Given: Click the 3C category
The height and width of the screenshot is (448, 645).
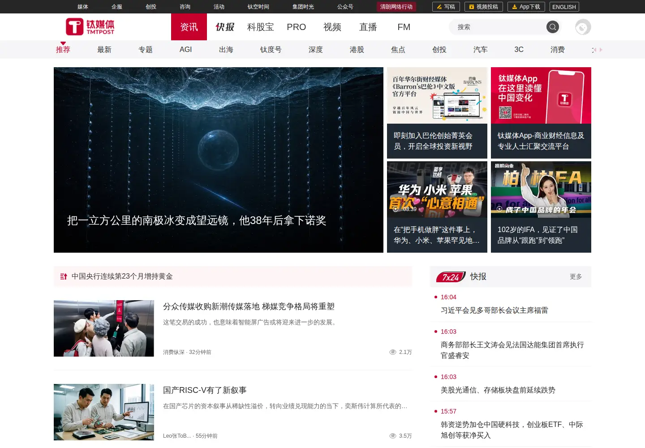Looking at the screenshot, I should pyautogui.click(x=519, y=49).
